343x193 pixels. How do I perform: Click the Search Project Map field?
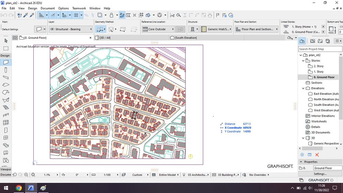[x=320, y=49]
